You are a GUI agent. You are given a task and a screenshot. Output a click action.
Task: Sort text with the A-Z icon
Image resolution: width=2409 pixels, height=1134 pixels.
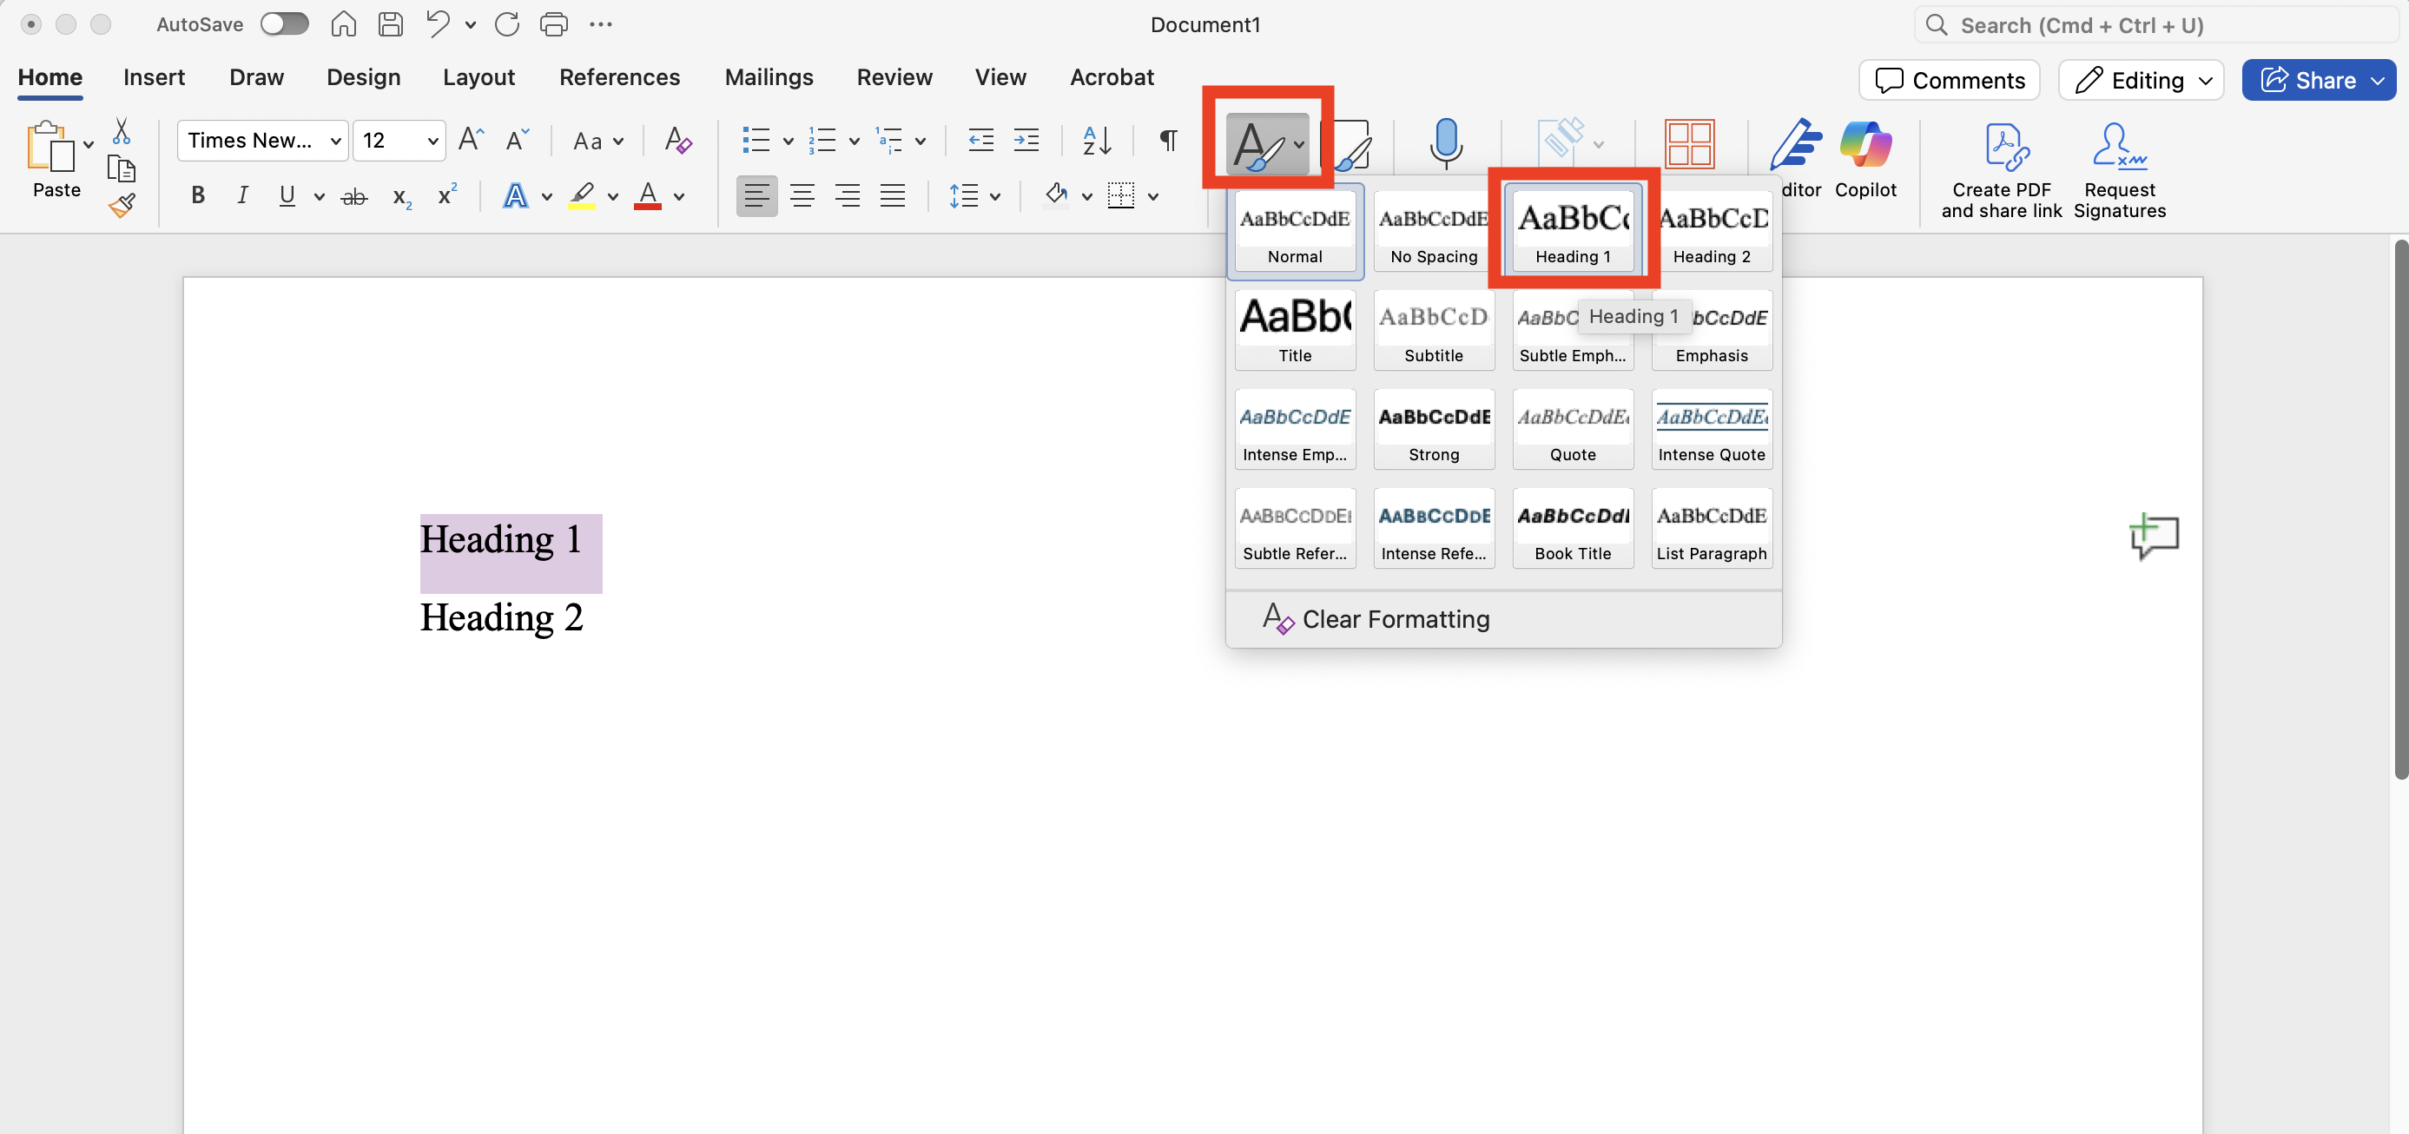(x=1097, y=141)
